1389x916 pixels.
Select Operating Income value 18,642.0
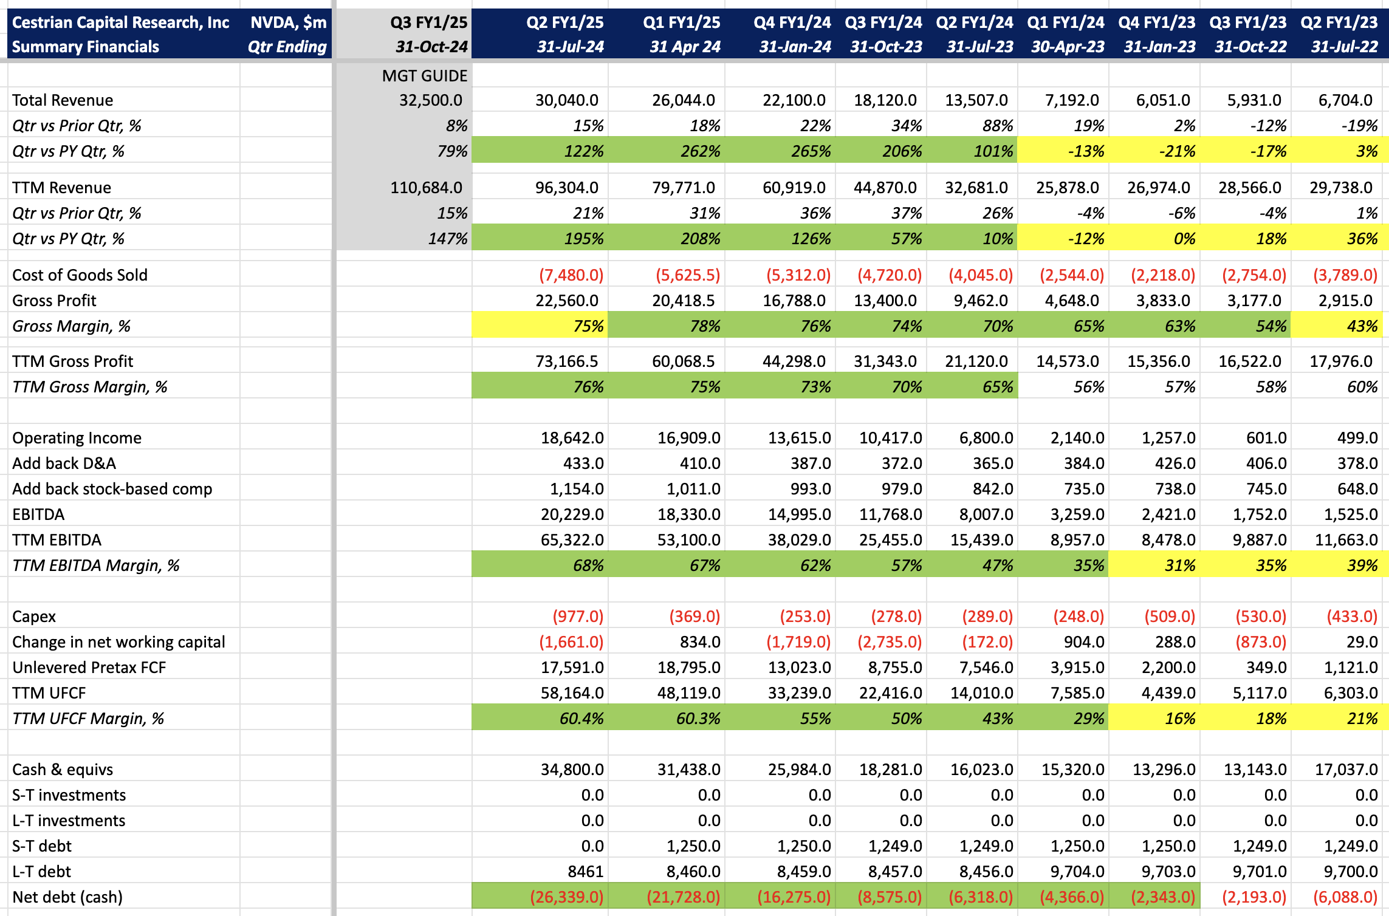tap(572, 438)
